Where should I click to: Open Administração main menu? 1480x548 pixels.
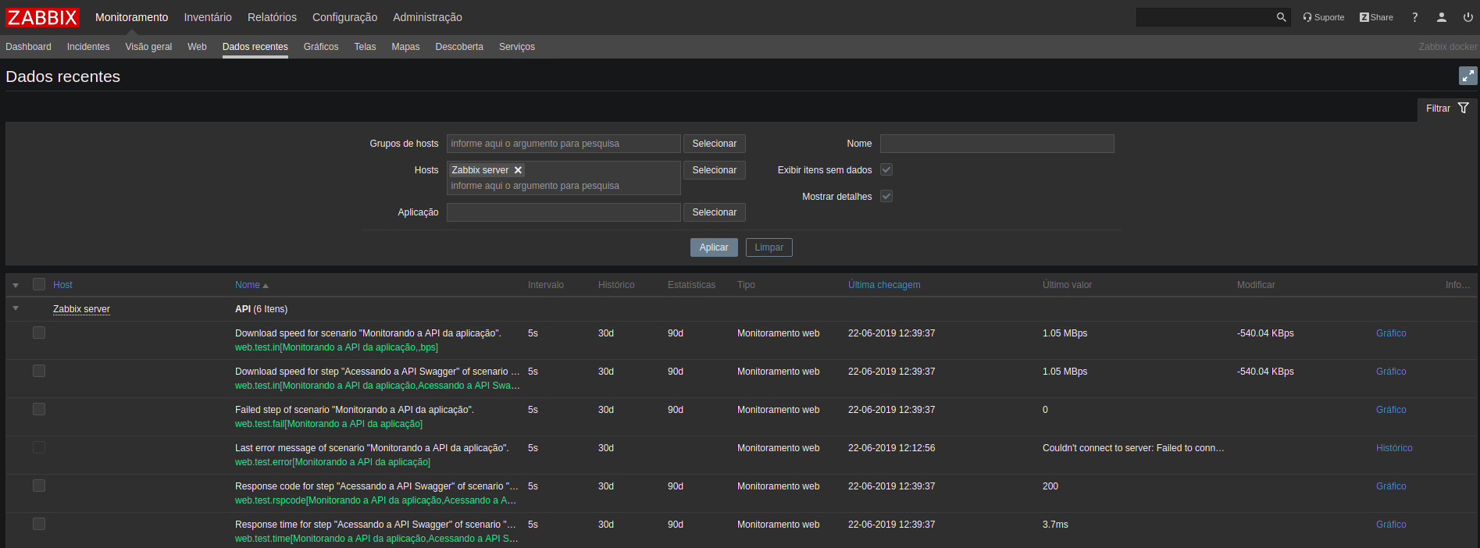tap(427, 17)
